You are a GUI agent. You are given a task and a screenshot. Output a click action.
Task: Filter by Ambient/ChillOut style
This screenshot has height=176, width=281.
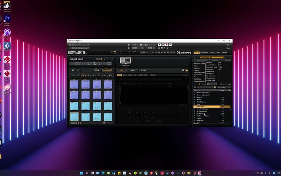199,64
